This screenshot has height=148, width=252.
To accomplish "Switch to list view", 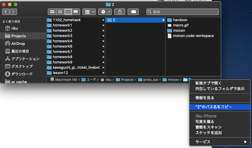I will (x=60, y=12).
